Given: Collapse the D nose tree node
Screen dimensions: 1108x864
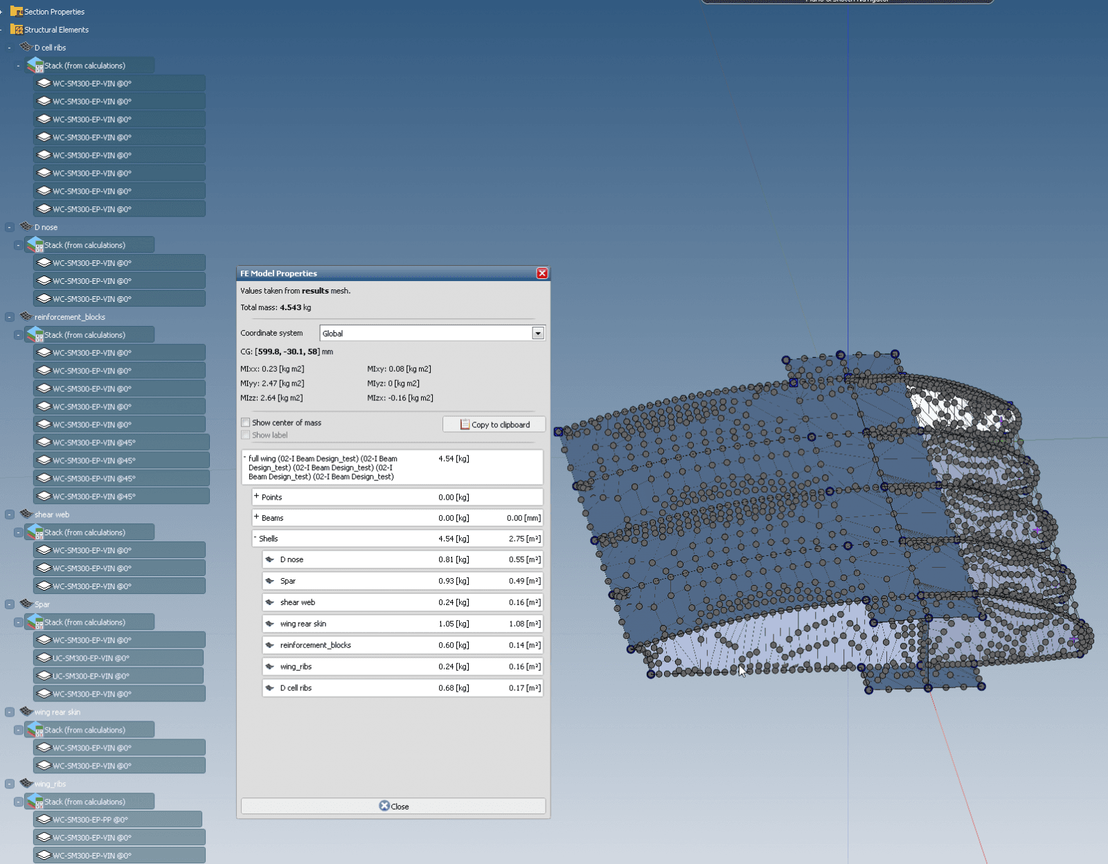Looking at the screenshot, I should pos(10,227).
